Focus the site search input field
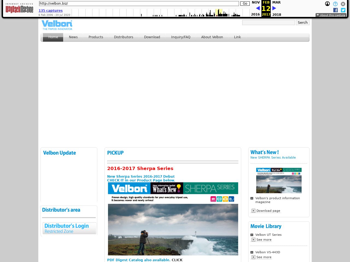Screen dimensions: 350x262 [x=268, y=23]
